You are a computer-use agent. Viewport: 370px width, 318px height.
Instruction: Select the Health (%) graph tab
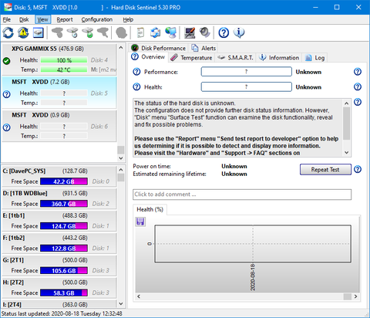[150, 209]
